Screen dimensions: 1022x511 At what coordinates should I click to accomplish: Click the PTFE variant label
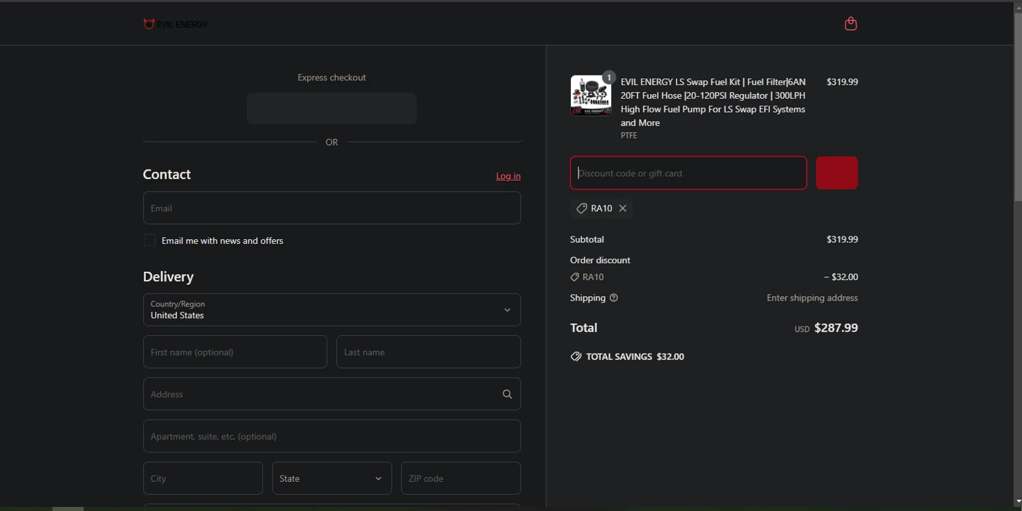[629, 136]
